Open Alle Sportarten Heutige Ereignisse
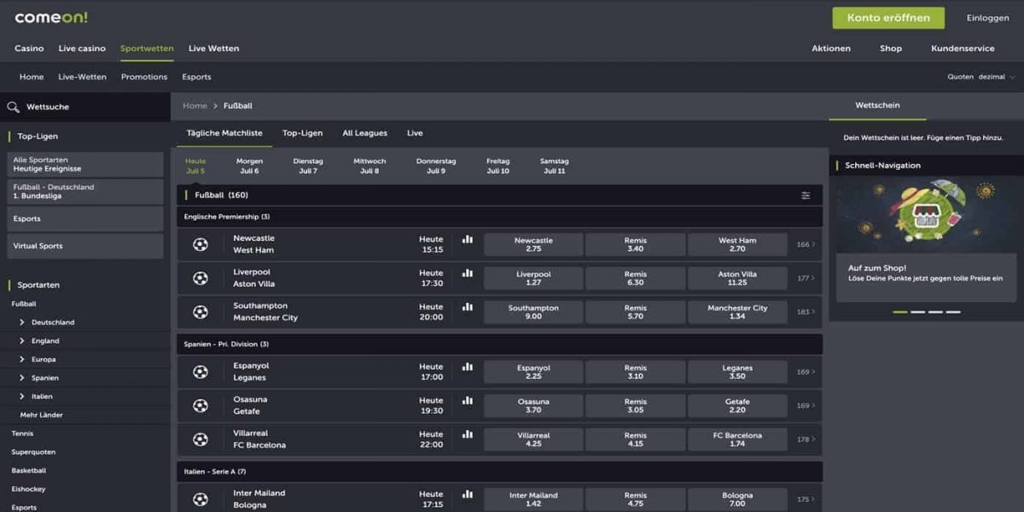 tap(84, 165)
